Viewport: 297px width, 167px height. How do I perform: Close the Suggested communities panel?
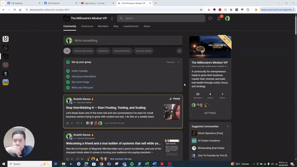pos(228,126)
